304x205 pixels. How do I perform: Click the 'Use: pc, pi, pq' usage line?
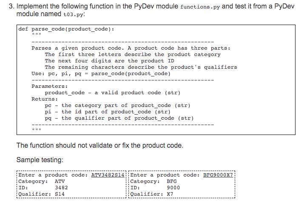pyautogui.click(x=101, y=74)
